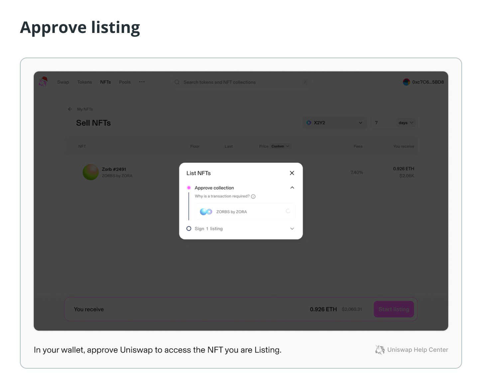Click the Zorb #2491 thumbnail
The width and height of the screenshot is (482, 387).
point(90,172)
